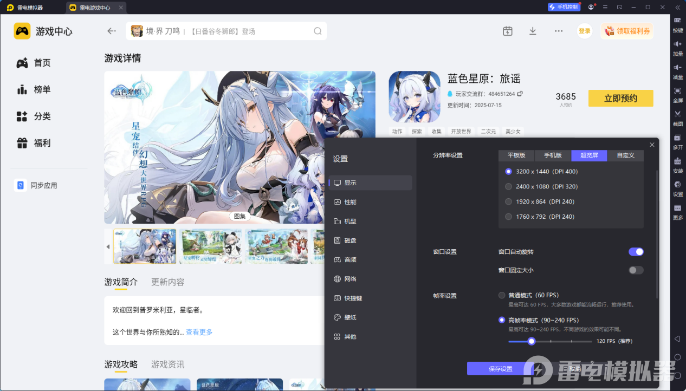
Task: Select the second game screenshot thumbnail
Action: (x=211, y=246)
